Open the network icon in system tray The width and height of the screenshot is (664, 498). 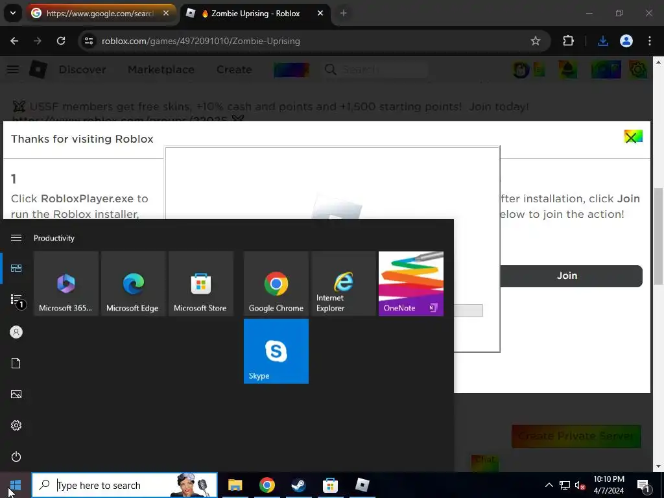click(x=565, y=485)
